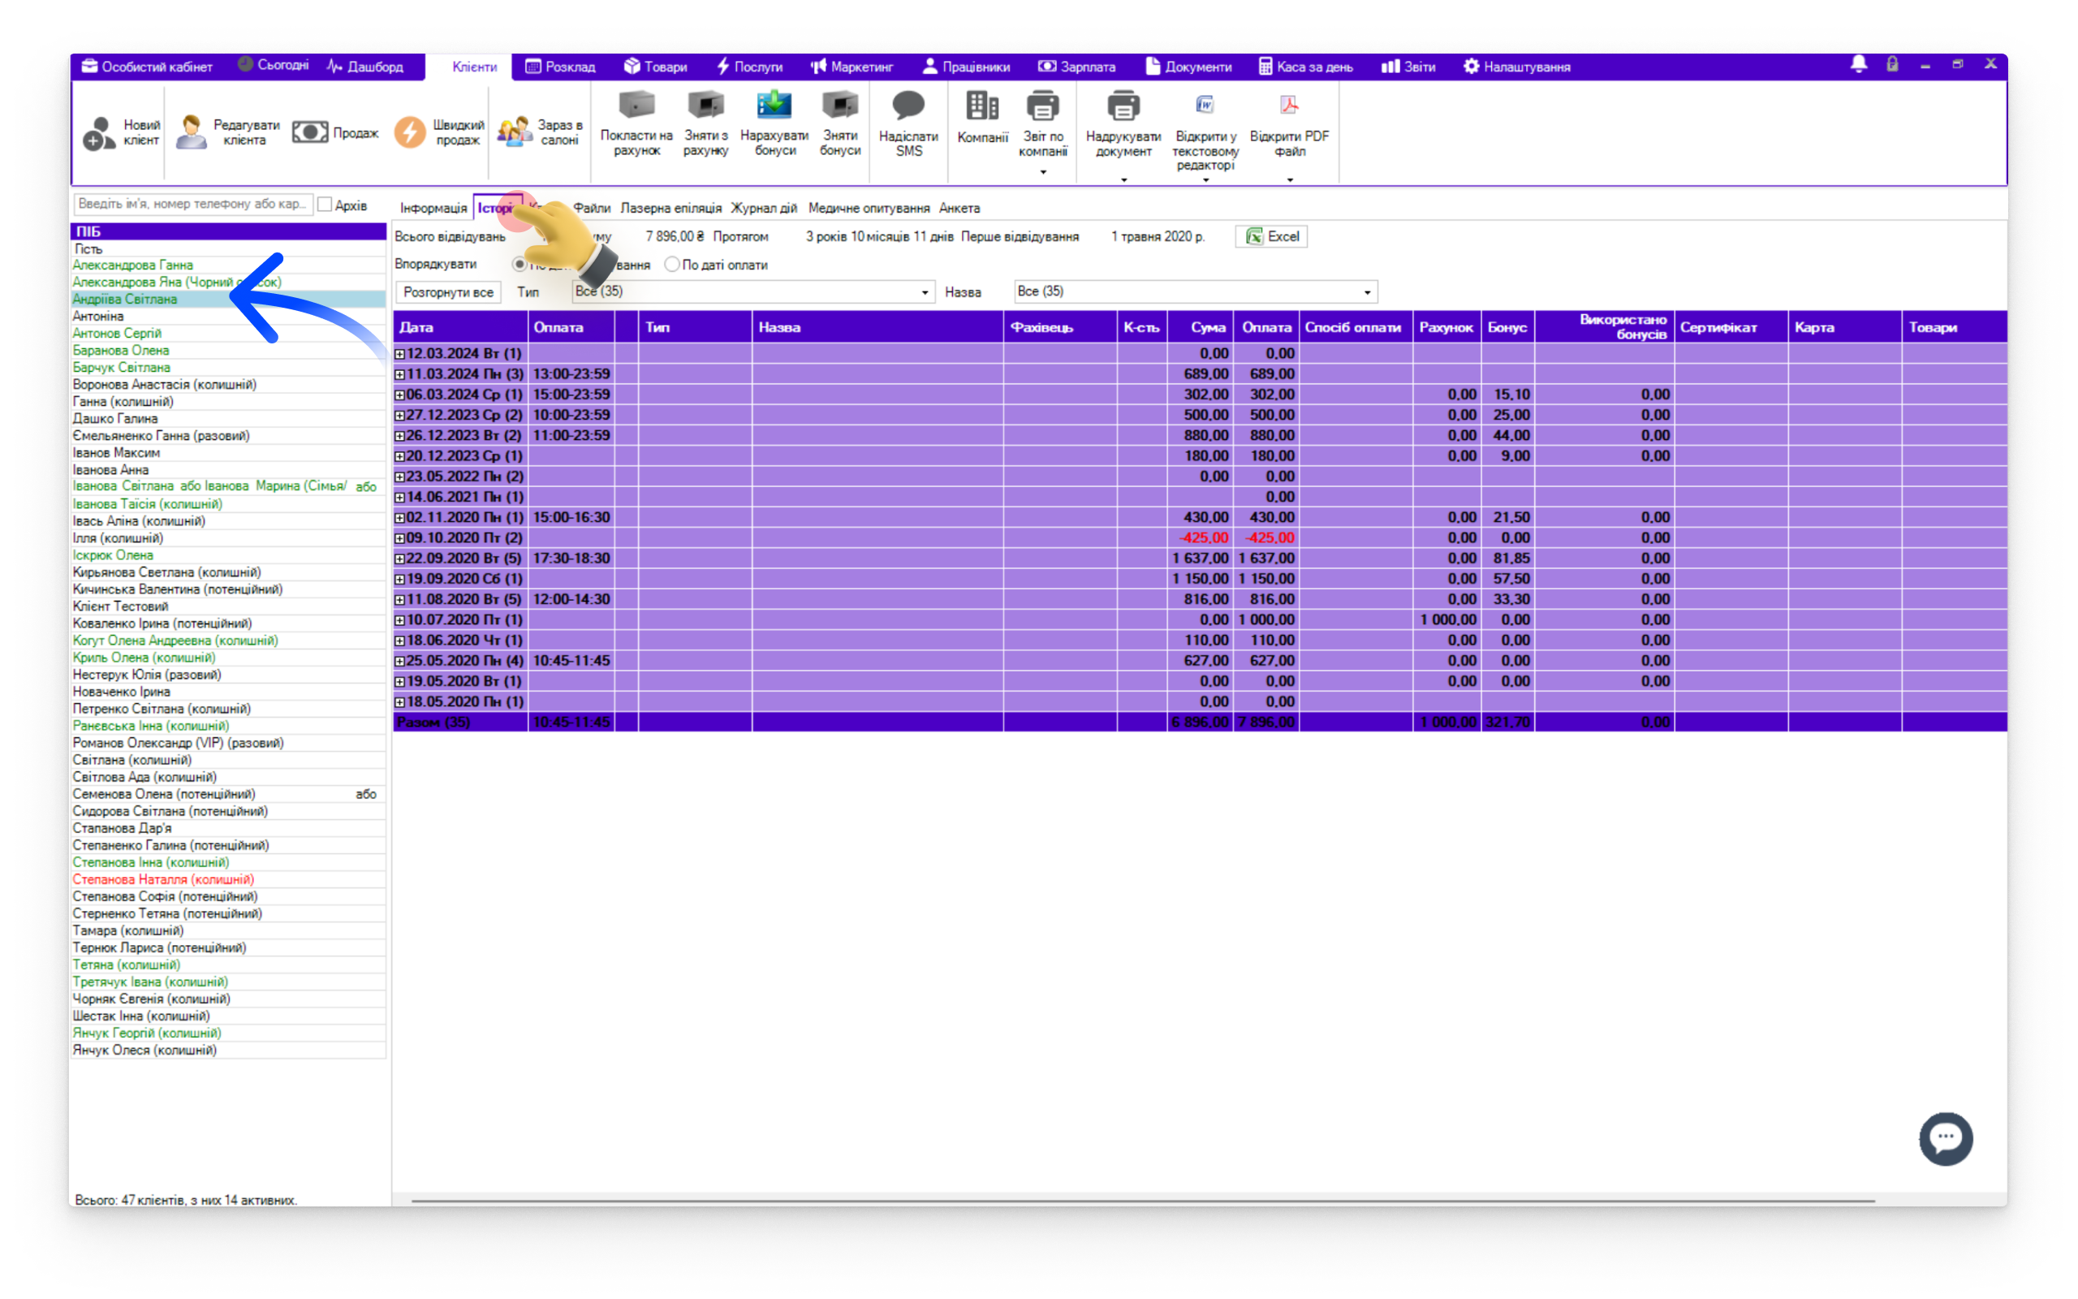The width and height of the screenshot is (2078, 1299).
Task: Open Медичне опитування tab
Action: 869,208
